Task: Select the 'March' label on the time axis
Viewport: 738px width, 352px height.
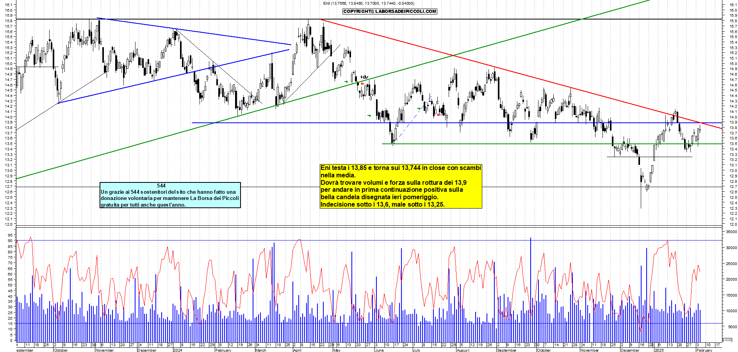Action: [260, 350]
